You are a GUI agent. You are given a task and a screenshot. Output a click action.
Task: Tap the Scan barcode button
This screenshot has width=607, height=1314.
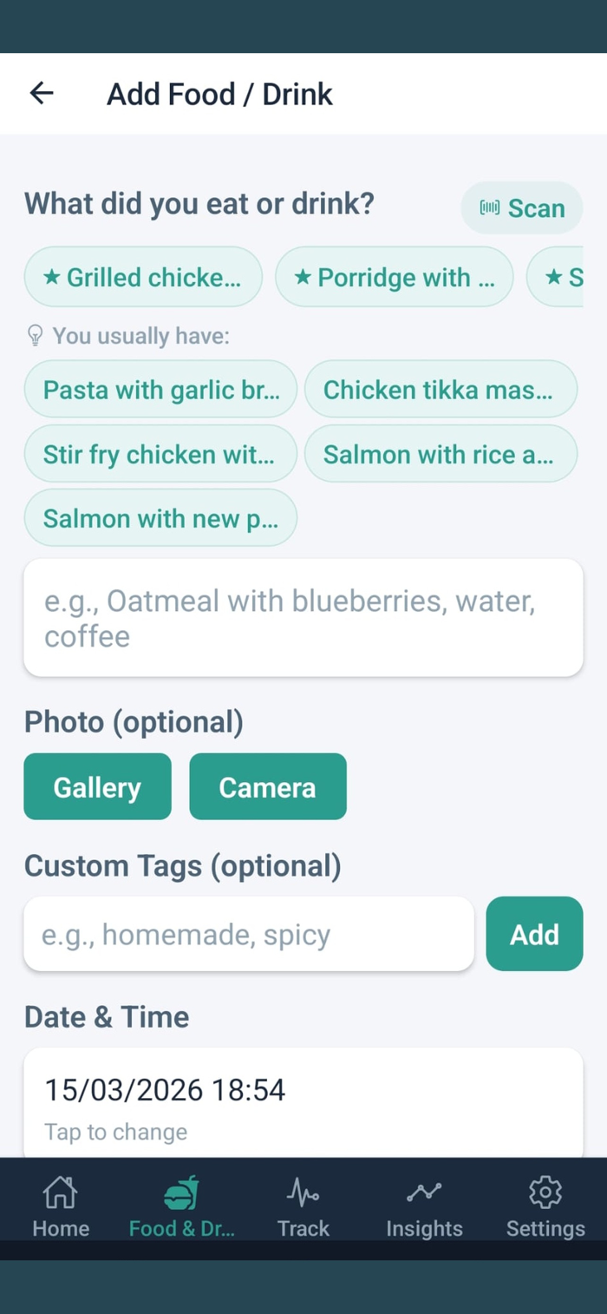[522, 208]
